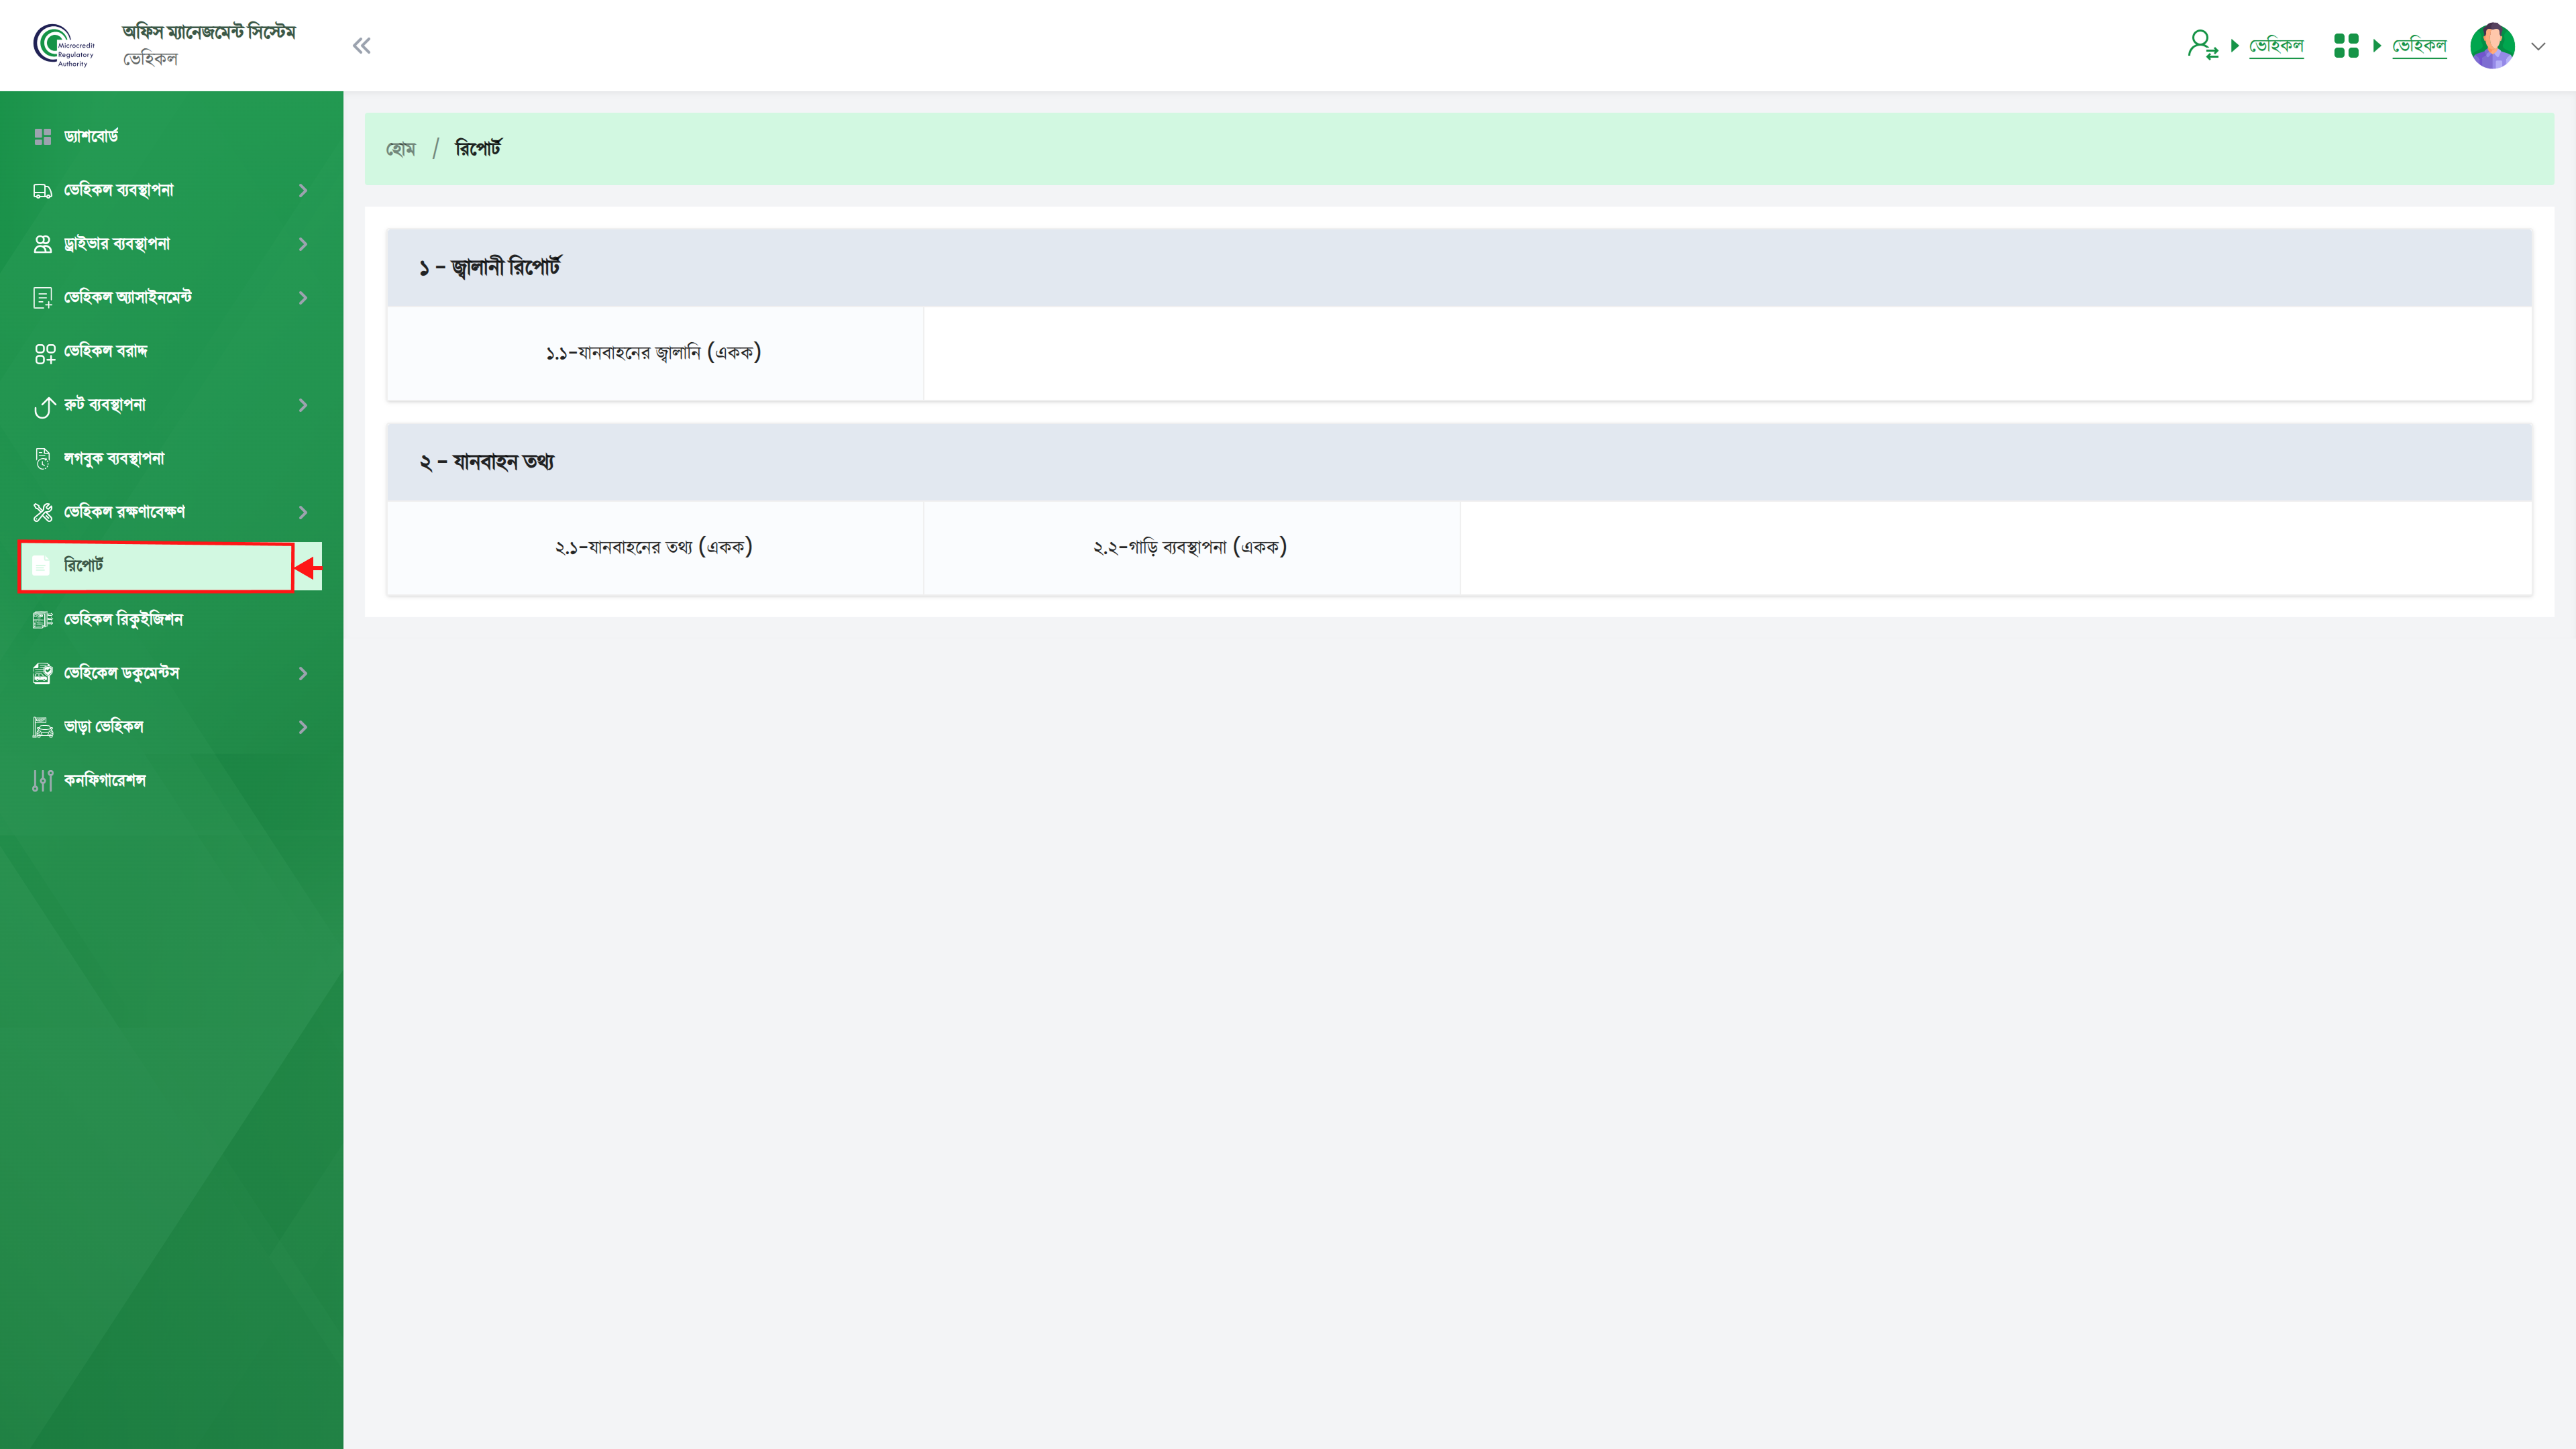The height and width of the screenshot is (1449, 2576).
Task: Click the ভেহিকেল ডকুমেন্টস icon
Action: [42, 673]
